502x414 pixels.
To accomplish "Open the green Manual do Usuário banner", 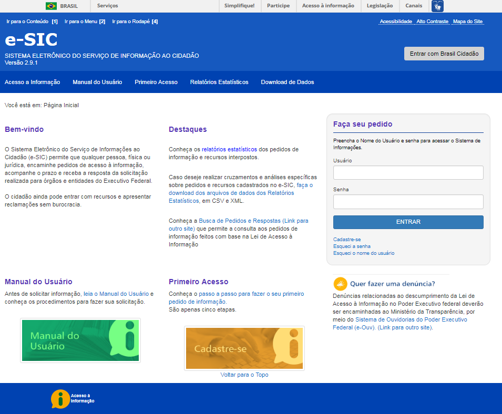I will coord(80,340).
